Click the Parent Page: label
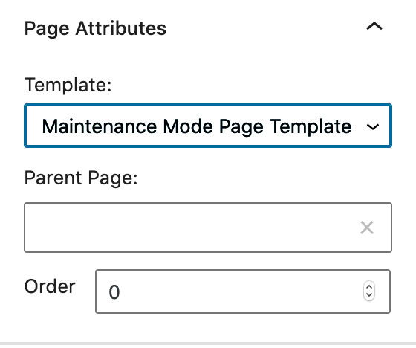 click(81, 178)
